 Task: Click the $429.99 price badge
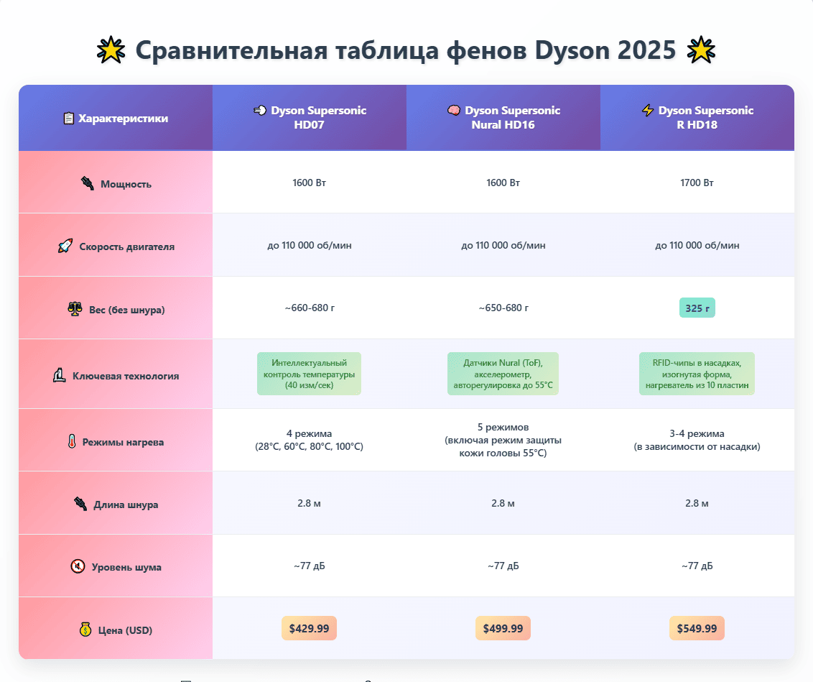tap(309, 628)
